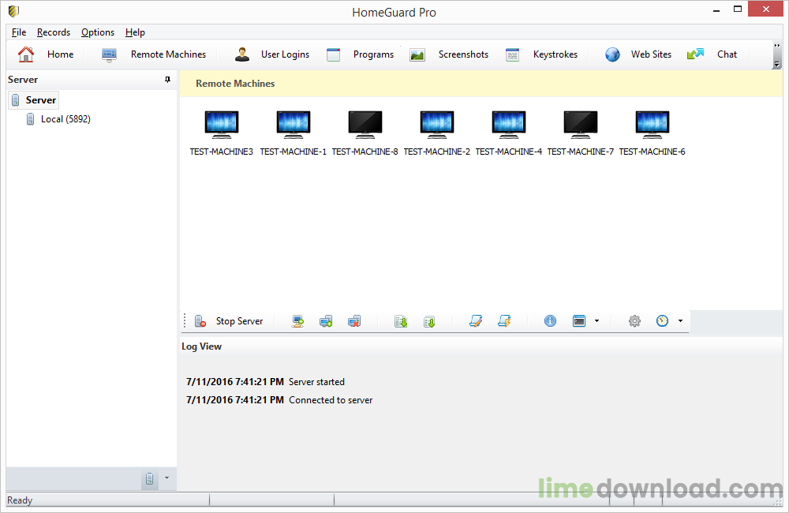Click the second download records icon
The width and height of the screenshot is (789, 513).
click(429, 320)
